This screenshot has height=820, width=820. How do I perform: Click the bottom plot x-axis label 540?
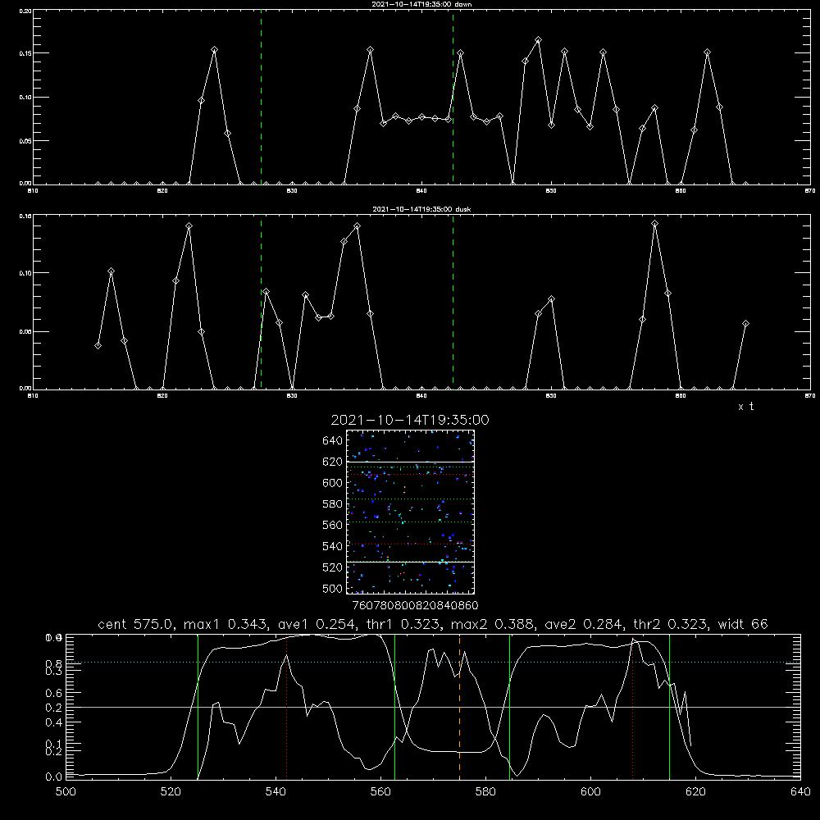pyautogui.click(x=276, y=792)
